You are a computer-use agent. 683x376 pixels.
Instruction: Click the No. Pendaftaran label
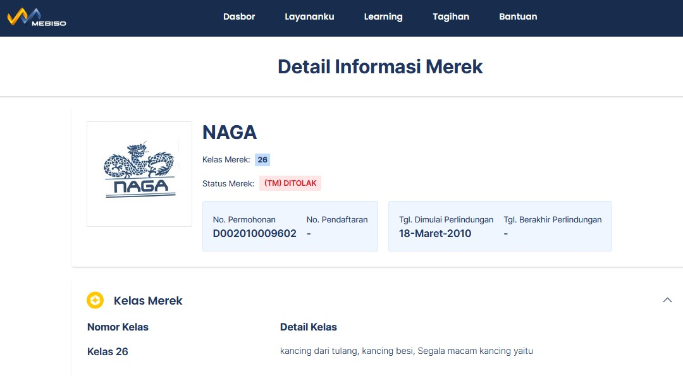[337, 220]
